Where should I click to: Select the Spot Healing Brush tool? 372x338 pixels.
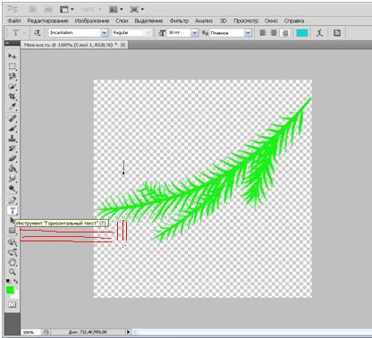[x=13, y=118]
